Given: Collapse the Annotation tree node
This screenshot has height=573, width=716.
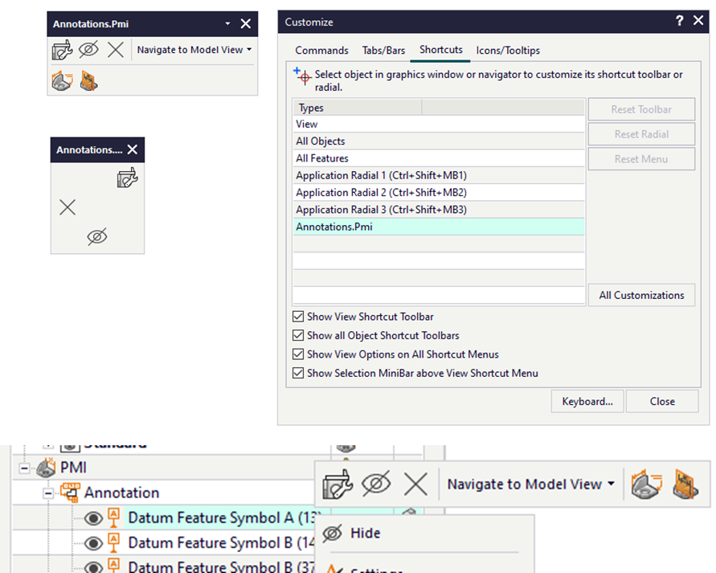Looking at the screenshot, I should 48,493.
